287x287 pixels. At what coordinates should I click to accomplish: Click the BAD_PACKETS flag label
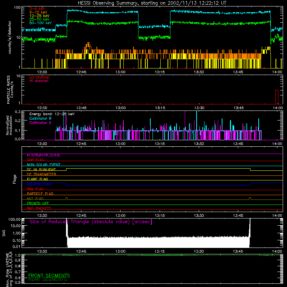pos(39,208)
